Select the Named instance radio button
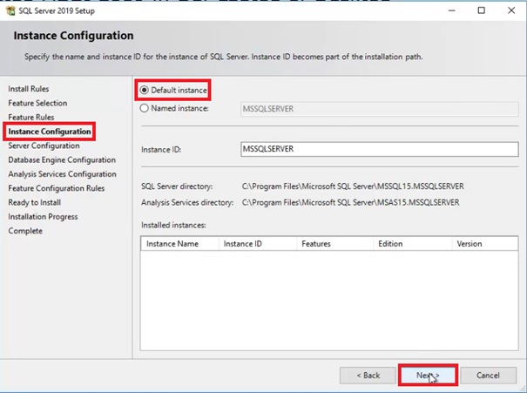This screenshot has height=393, width=527. 145,108
